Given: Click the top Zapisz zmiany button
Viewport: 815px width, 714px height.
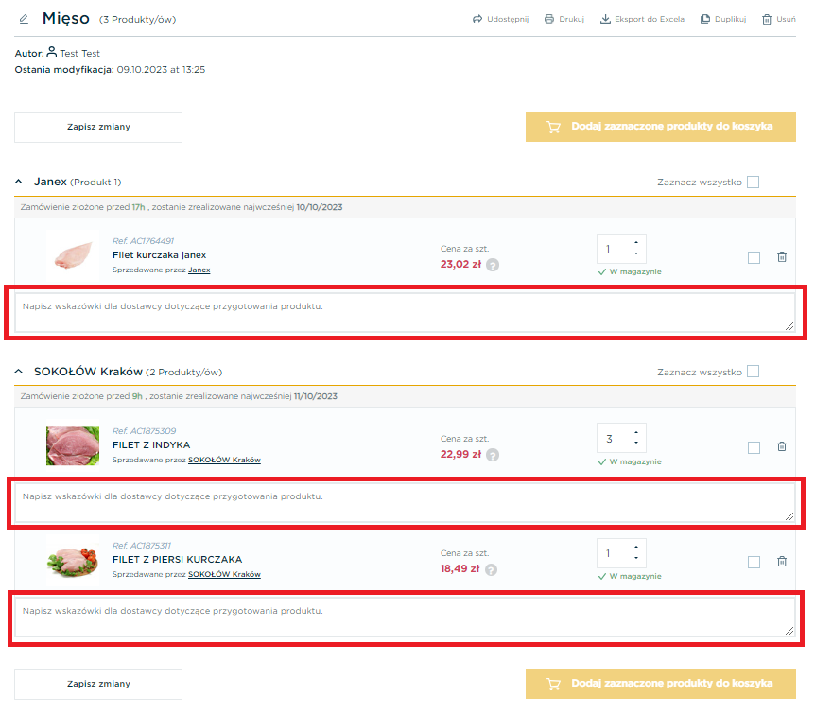Looking at the screenshot, I should click(x=98, y=127).
